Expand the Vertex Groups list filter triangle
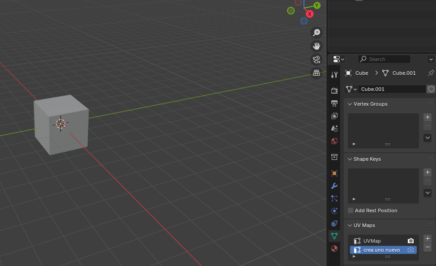This screenshot has height=266, width=436. tap(354, 144)
